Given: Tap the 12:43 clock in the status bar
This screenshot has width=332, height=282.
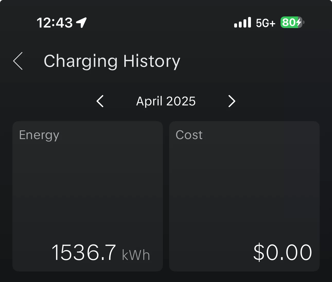Looking at the screenshot, I should point(55,23).
